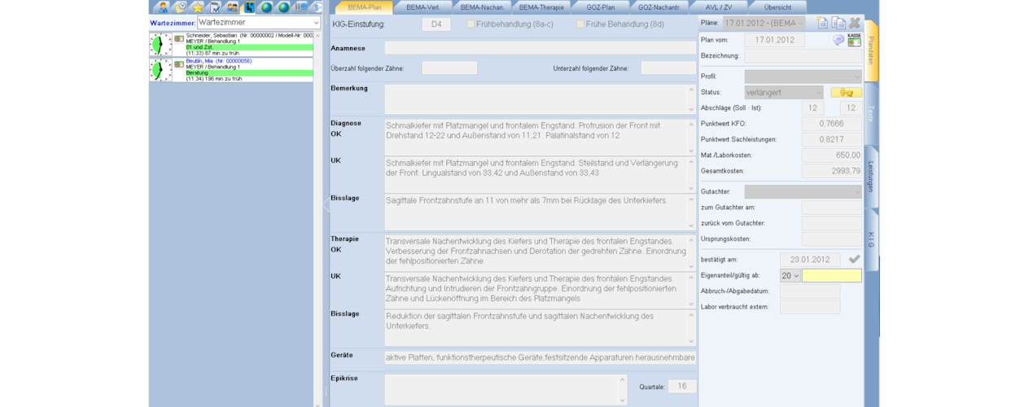The width and height of the screenshot is (1029, 407).
Task: Click the KASSE insurance card icon
Action: coord(854,40)
